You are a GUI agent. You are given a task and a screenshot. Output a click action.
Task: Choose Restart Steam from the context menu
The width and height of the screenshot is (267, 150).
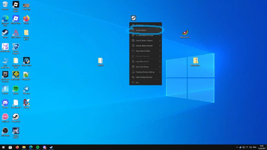coord(141,30)
